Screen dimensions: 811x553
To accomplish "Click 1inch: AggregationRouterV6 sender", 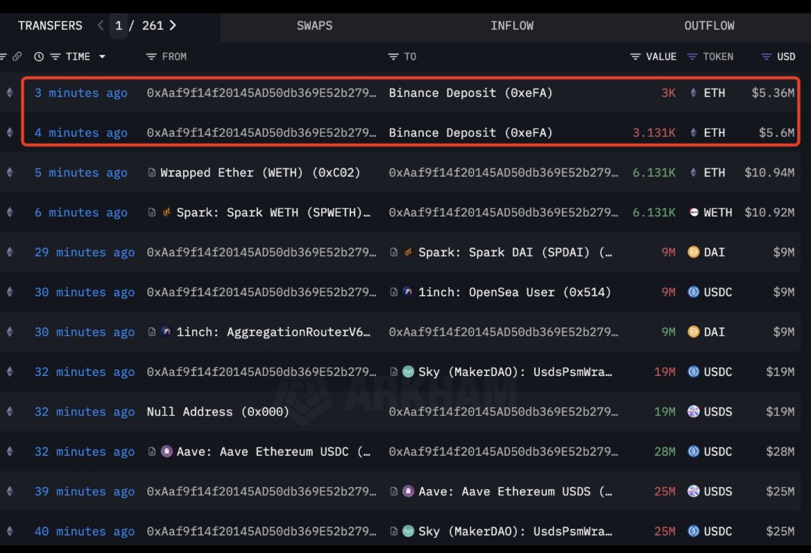I will [x=273, y=332].
